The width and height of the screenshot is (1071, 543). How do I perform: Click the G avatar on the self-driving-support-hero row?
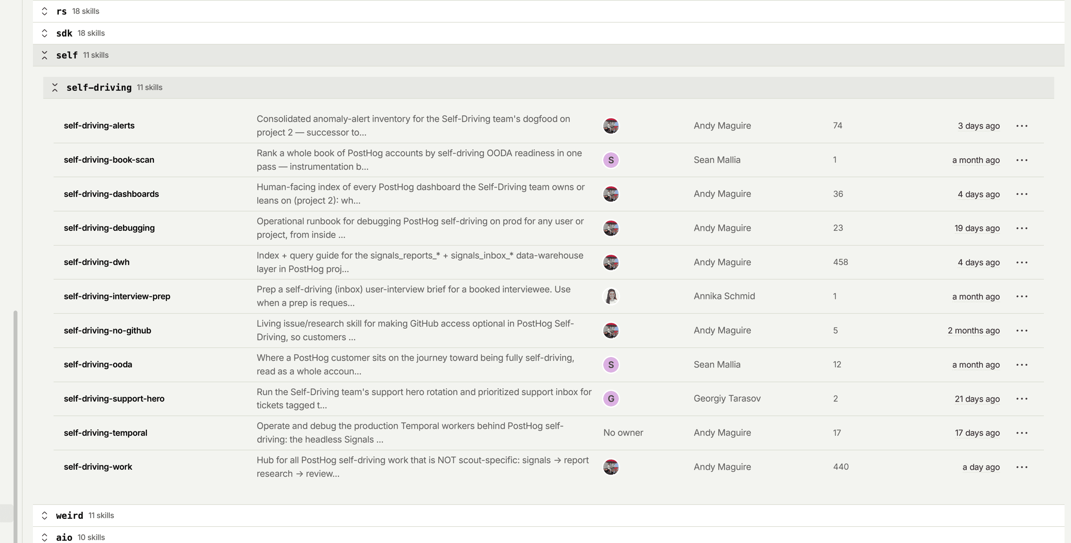click(x=611, y=398)
